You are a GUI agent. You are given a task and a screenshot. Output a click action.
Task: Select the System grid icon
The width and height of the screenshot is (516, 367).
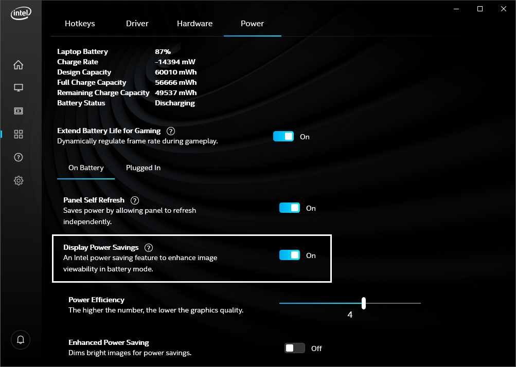click(19, 134)
